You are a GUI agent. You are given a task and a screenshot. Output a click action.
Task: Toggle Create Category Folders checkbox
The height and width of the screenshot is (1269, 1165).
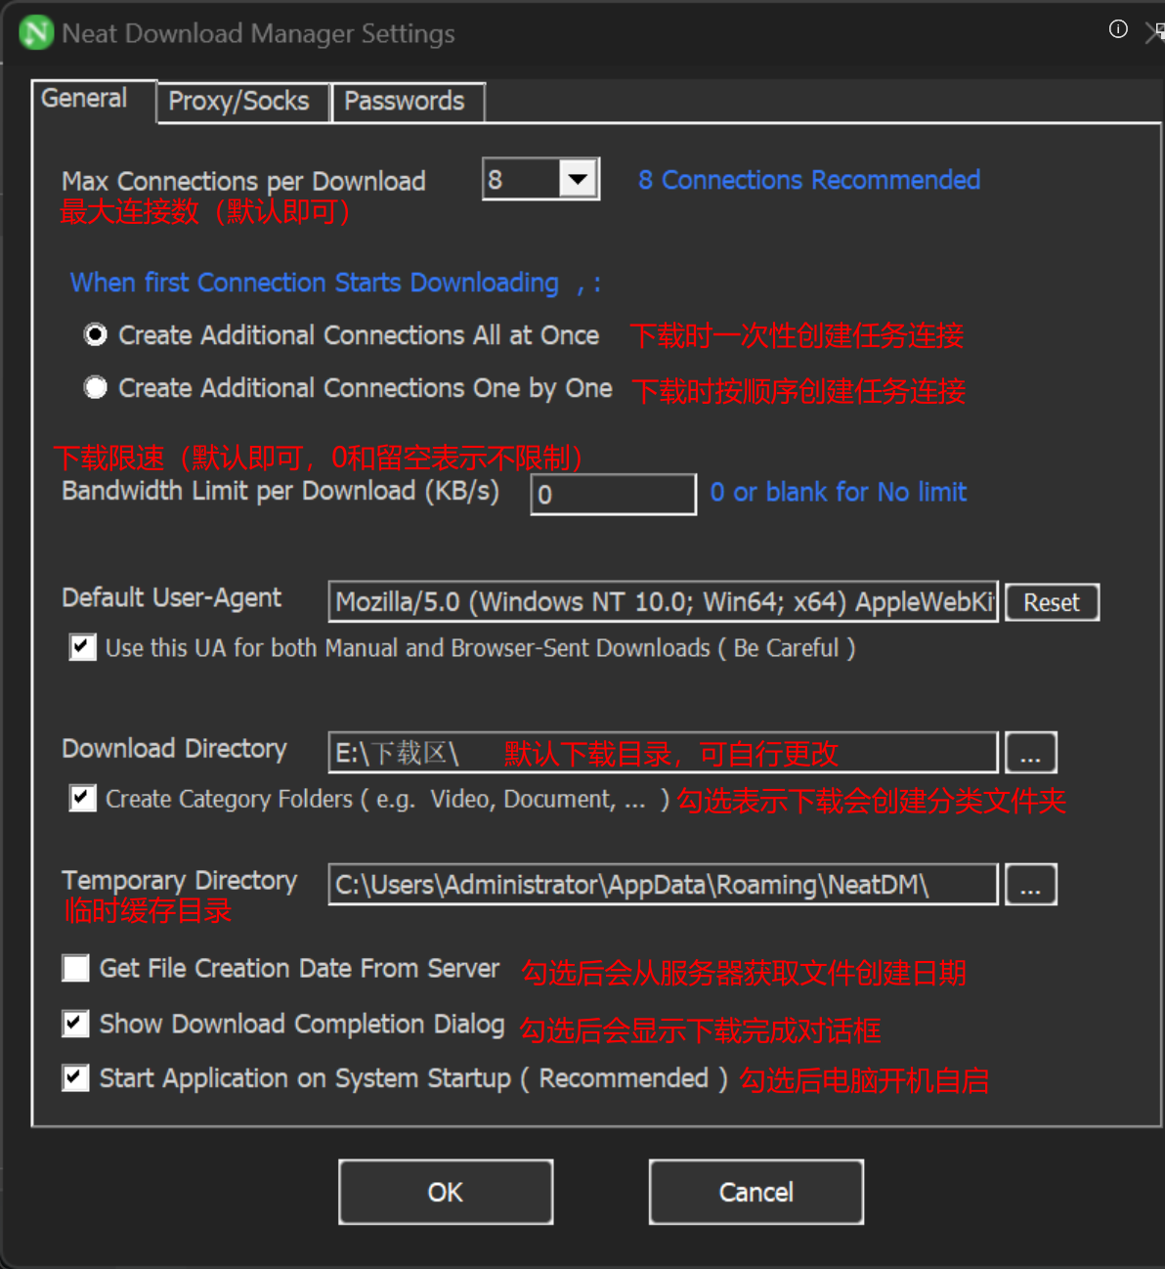83,799
